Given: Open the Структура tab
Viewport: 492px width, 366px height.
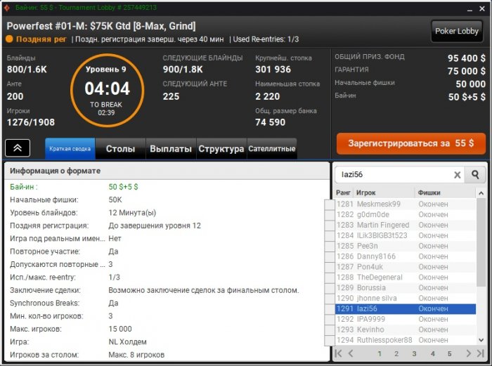Looking at the screenshot, I should click(221, 149).
